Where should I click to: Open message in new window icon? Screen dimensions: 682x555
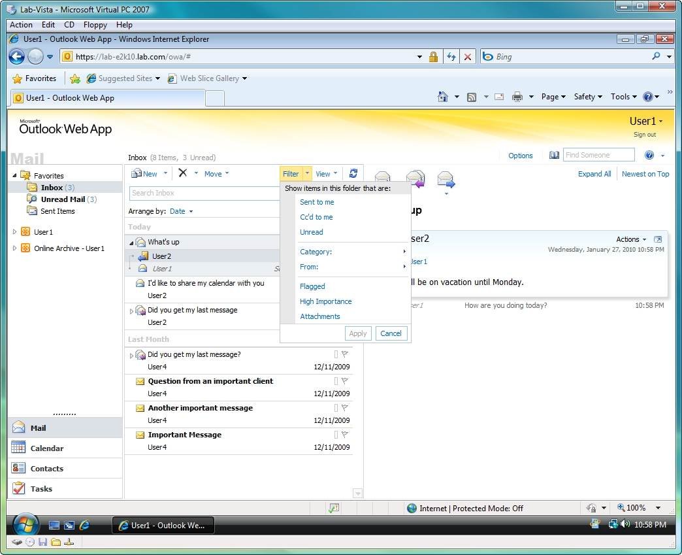coord(657,239)
